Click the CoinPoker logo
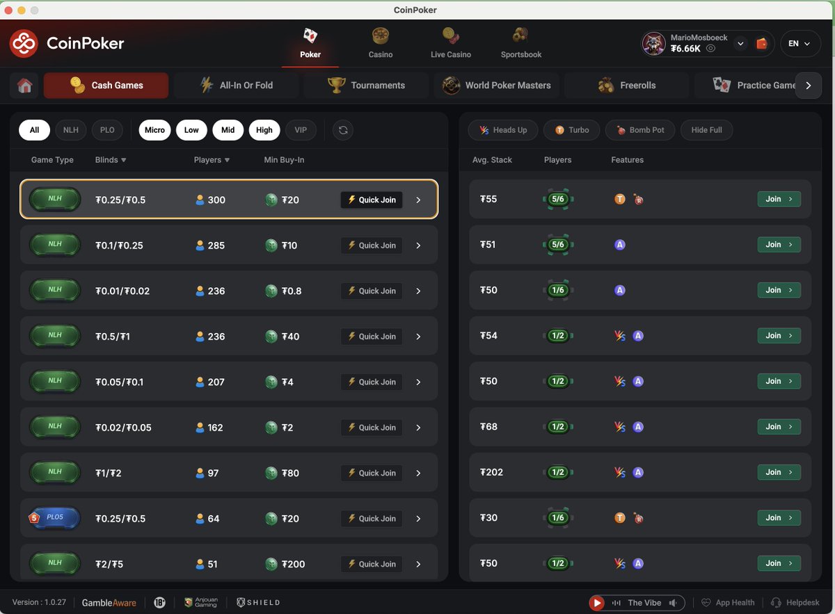This screenshot has height=614, width=835. click(67, 43)
